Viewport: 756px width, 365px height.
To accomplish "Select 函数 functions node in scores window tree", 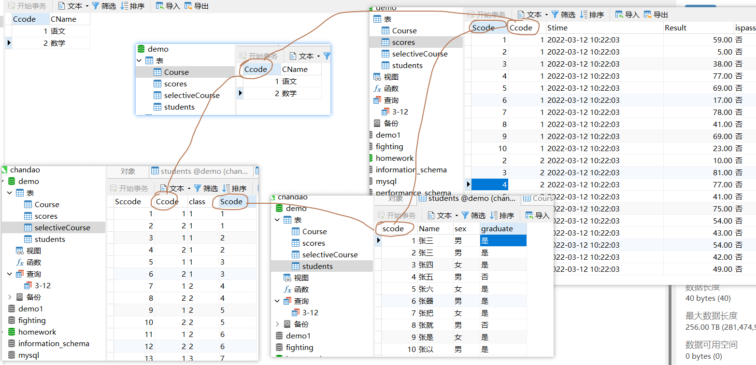I will click(386, 89).
